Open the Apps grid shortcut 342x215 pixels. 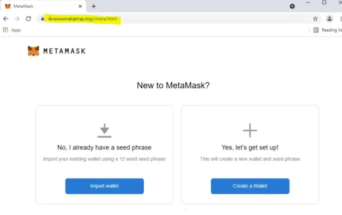pyautogui.click(x=12, y=30)
